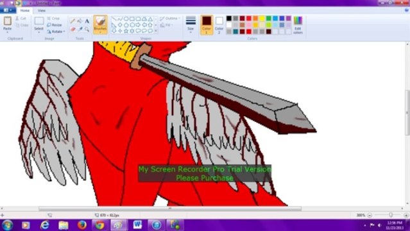Click the zoom out minus button
The width and height of the screenshot is (410, 231).
[x=370, y=215]
